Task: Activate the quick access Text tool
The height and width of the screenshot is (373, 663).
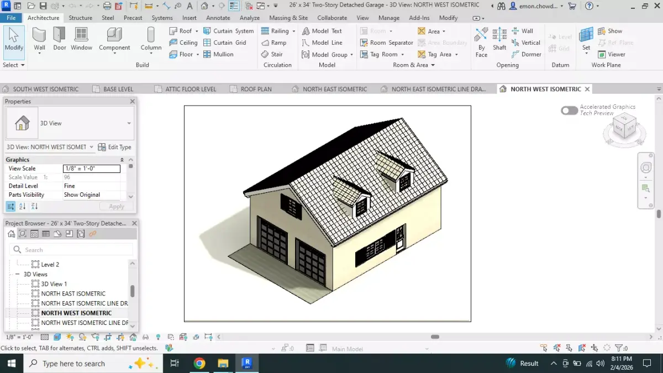Action: (x=190, y=6)
